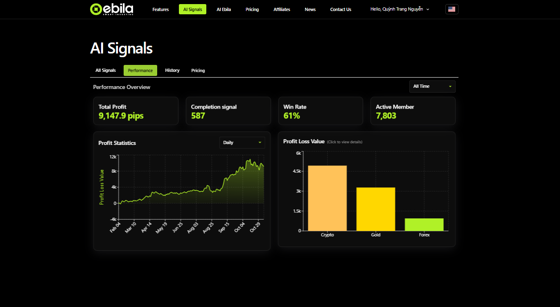
Task: Open the Pricing tab under AI Signals
Action: pos(198,70)
